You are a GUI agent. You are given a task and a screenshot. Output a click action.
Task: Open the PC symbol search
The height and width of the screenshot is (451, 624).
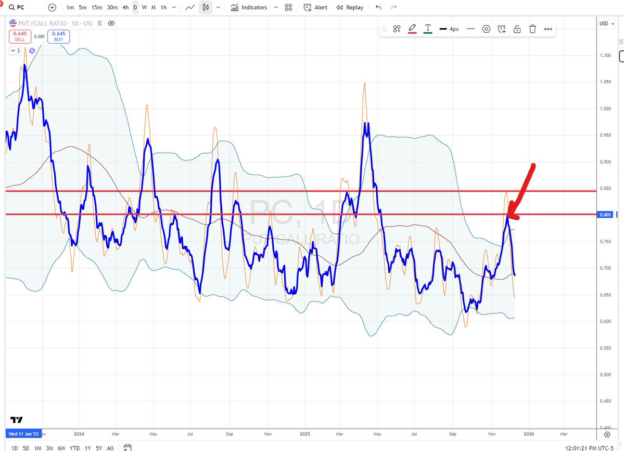pos(17,8)
